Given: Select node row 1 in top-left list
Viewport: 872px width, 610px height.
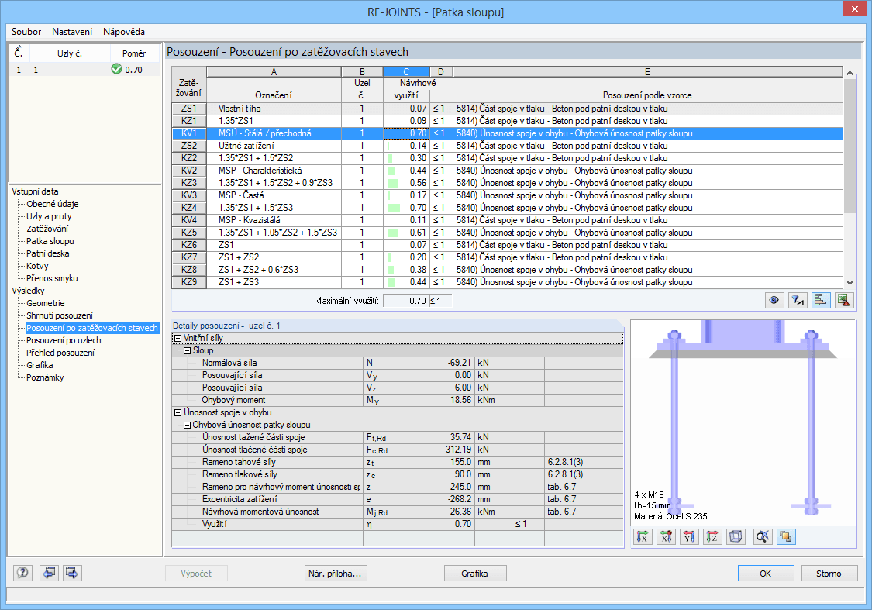Looking at the screenshot, I should 85,70.
